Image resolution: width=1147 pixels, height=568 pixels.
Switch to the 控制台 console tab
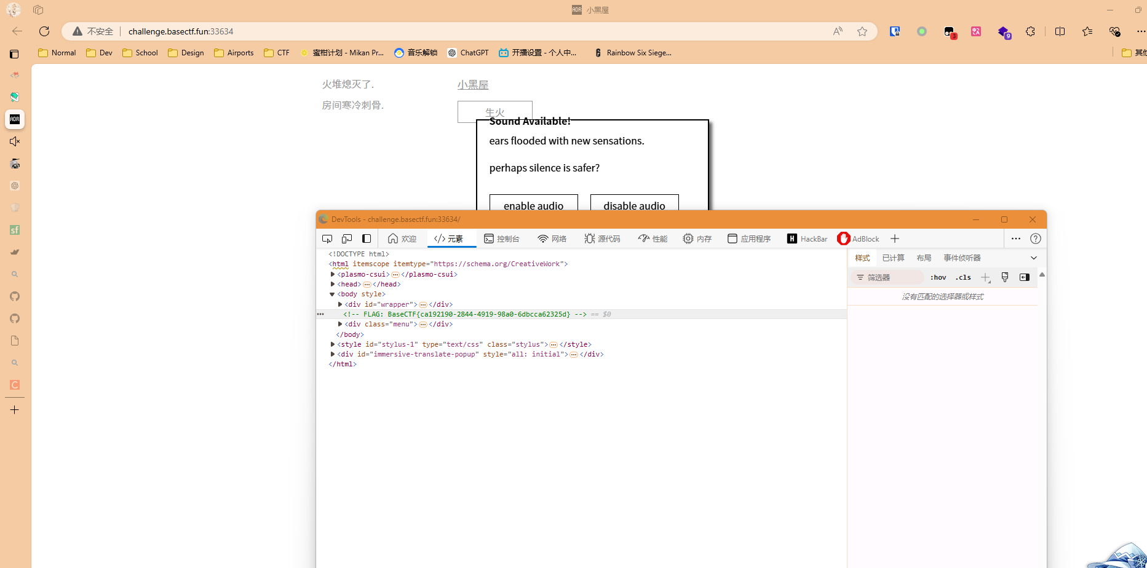pos(502,239)
